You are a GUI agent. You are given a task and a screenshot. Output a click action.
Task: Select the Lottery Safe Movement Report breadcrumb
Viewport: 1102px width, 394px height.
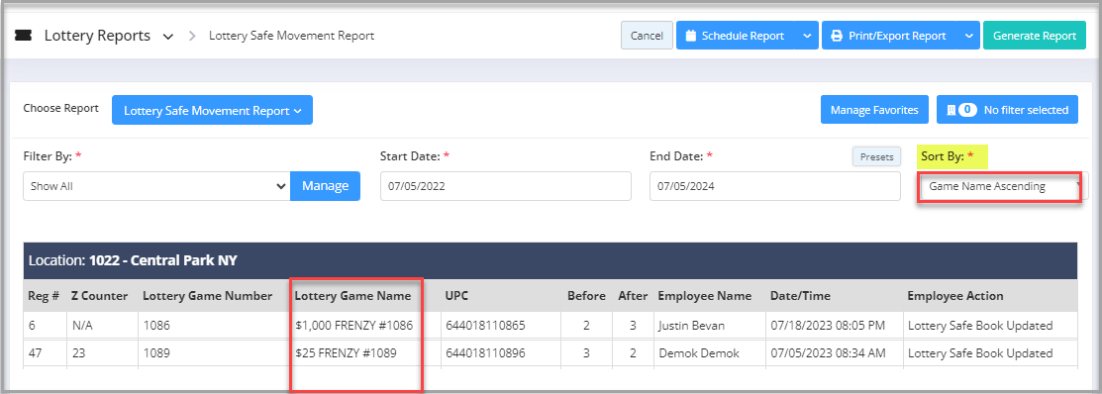click(292, 35)
